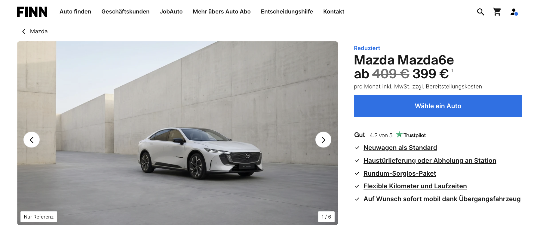Go to FINN logo homepage
Image resolution: width=537 pixels, height=235 pixels.
(32, 12)
